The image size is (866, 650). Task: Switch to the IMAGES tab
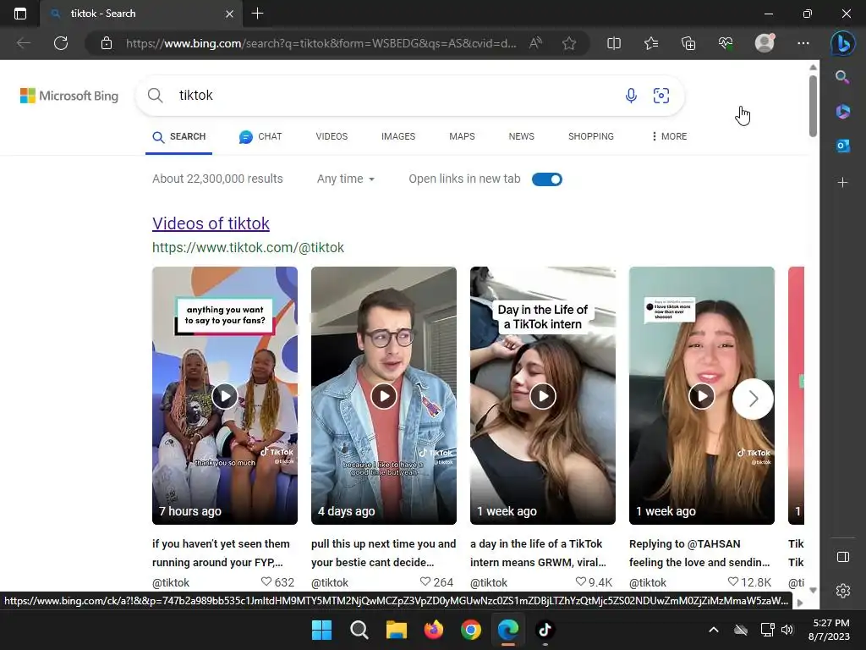click(398, 136)
